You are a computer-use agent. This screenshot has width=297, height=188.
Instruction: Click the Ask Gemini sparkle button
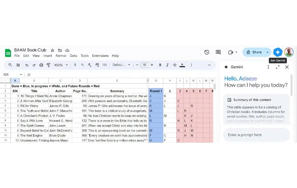coord(277,52)
